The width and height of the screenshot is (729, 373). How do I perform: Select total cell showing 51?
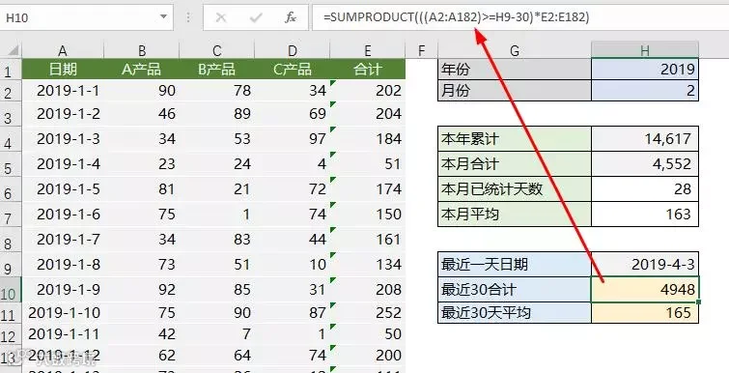367,163
